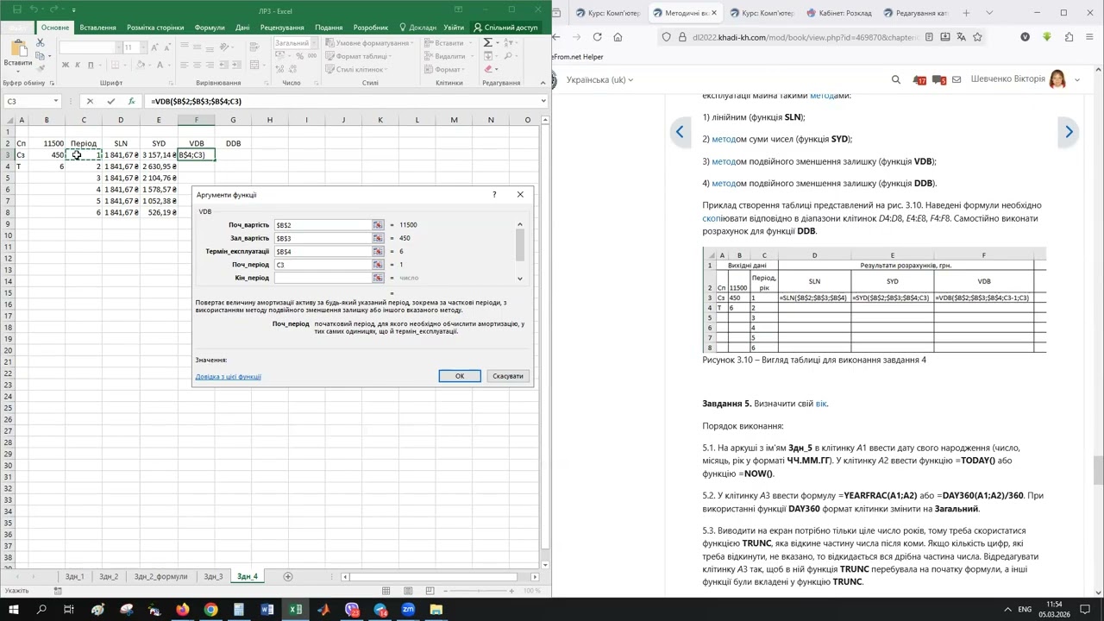Image resolution: width=1104 pixels, height=621 pixels.
Task: Expand the user menu next to Шевченко Вікторія
Action: [x=1077, y=79]
